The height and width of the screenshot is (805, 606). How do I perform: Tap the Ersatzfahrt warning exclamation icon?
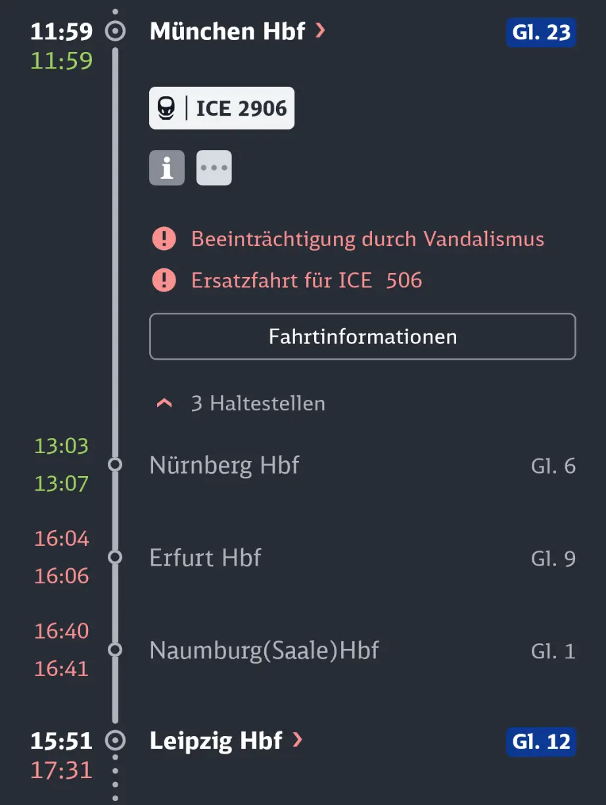(x=164, y=280)
